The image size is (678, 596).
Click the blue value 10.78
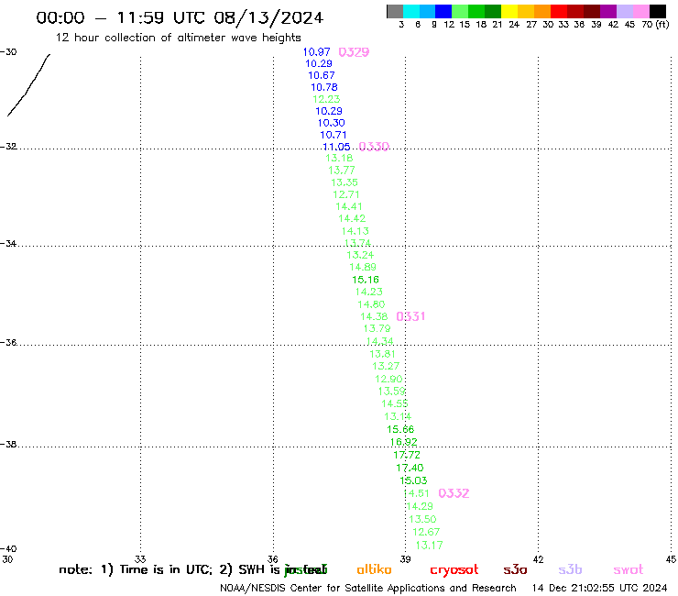pyautogui.click(x=324, y=87)
